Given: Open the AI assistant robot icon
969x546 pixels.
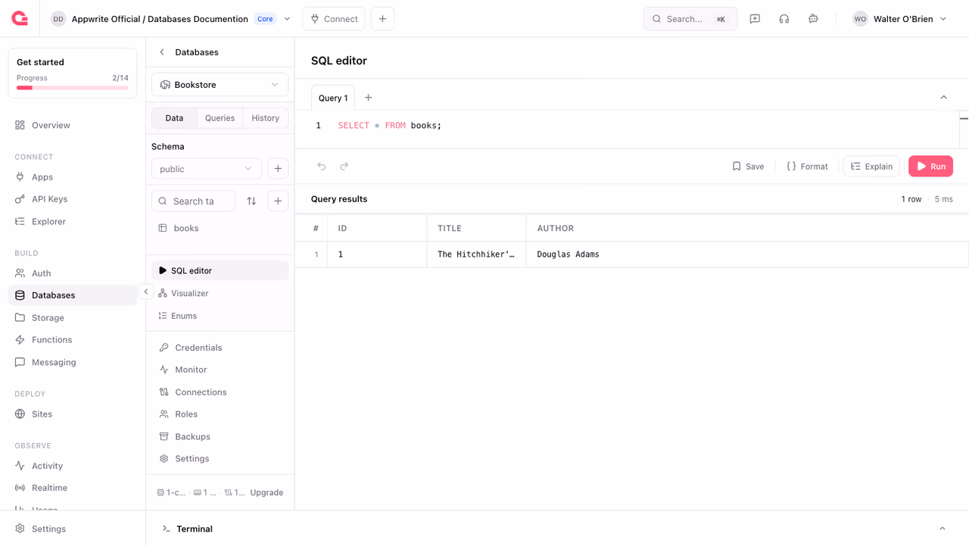Looking at the screenshot, I should click(813, 19).
